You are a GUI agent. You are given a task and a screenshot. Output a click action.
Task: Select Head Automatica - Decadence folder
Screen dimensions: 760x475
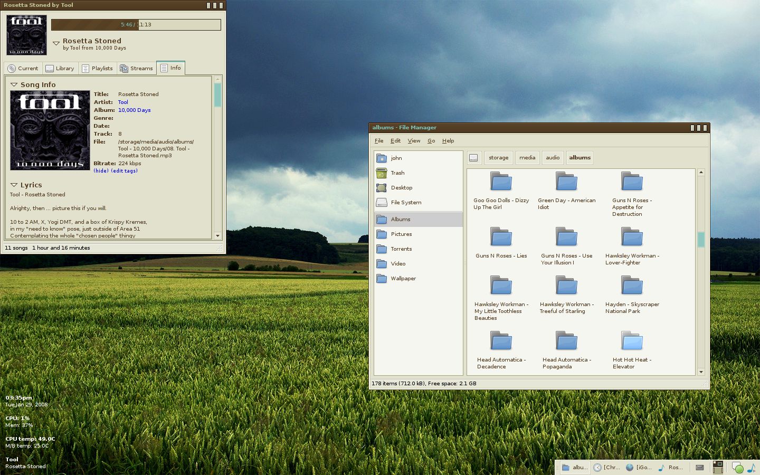(x=501, y=350)
